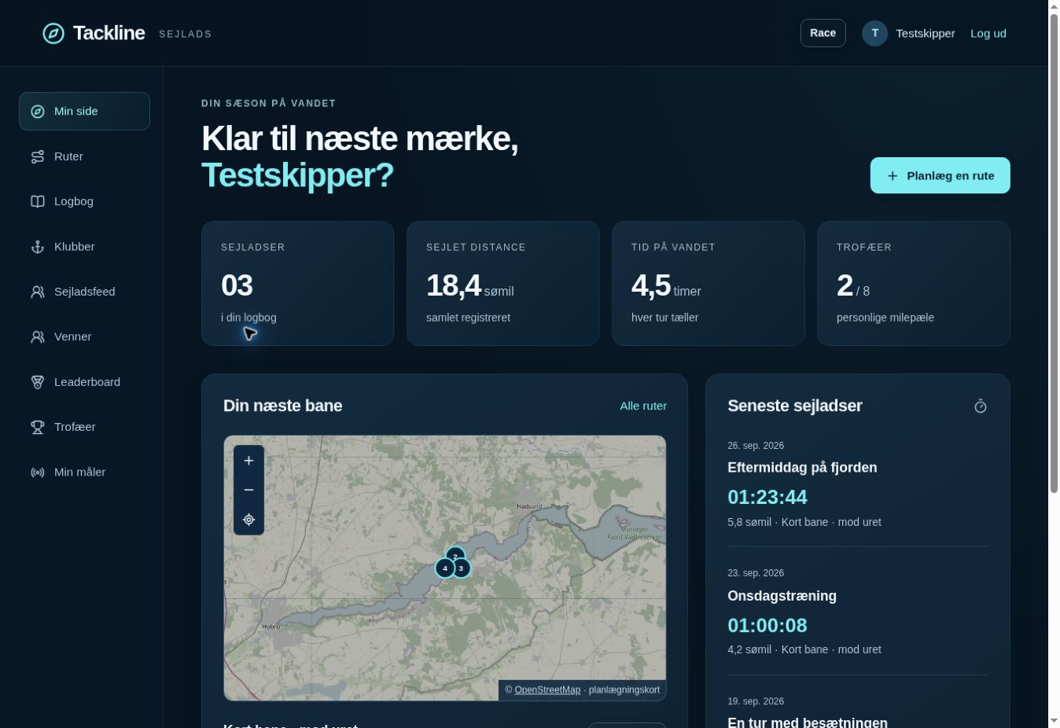
Task: Open the Sejladser stat card
Action: [x=298, y=283]
